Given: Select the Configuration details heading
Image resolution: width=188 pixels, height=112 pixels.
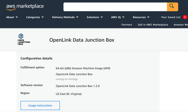Looking at the screenshot, I should click(37, 58).
